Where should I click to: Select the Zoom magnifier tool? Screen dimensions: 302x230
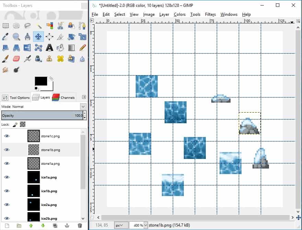(16, 37)
